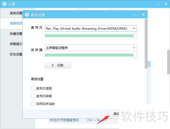Image resolution: width=170 pixels, height=129 pixels.
Task: Minimize the outer 设置 window
Action: tap(158, 5)
